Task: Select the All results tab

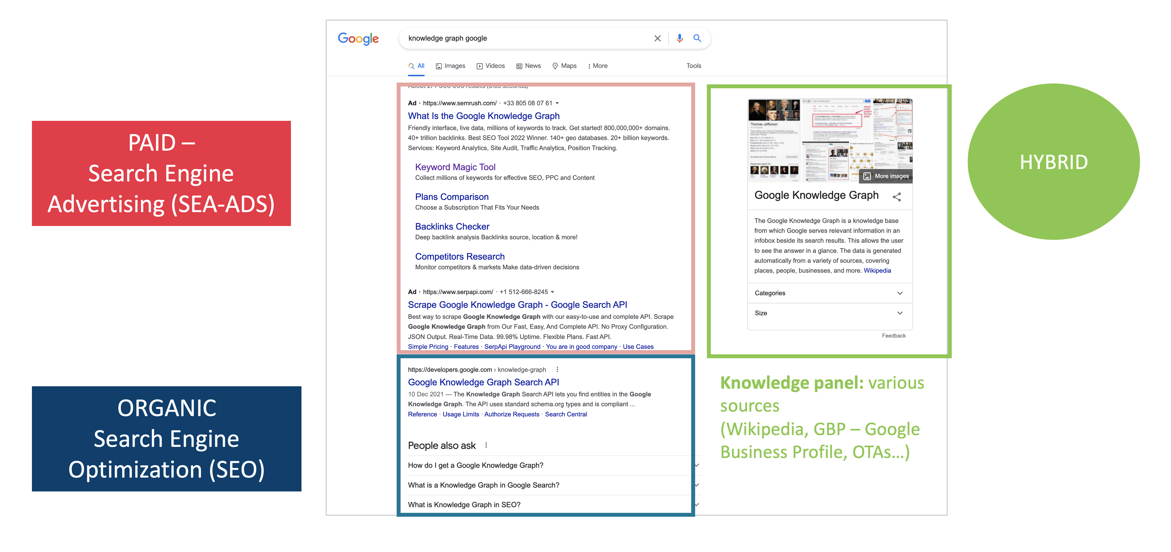Action: 417,66
